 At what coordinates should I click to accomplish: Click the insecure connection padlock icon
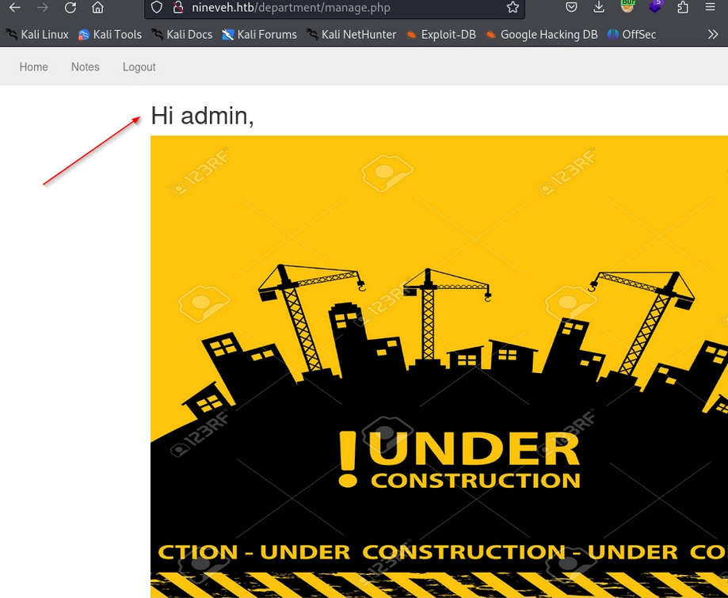178,8
